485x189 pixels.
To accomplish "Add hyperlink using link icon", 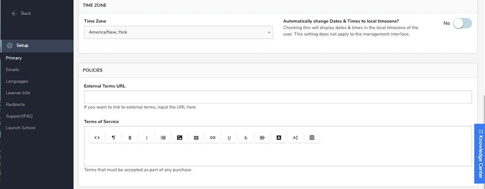I will click(213, 138).
